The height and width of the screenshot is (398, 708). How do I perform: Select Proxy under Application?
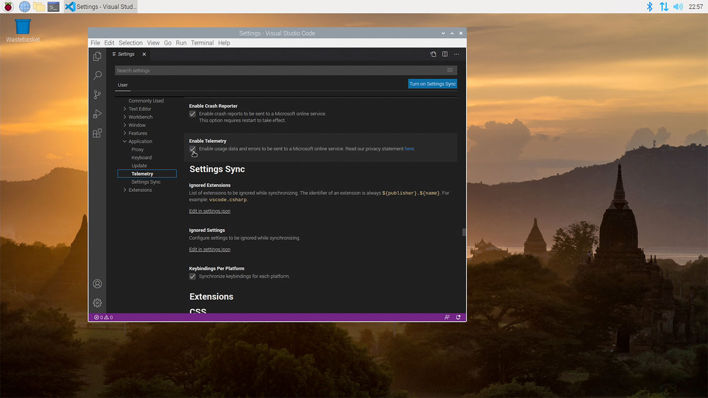click(138, 150)
